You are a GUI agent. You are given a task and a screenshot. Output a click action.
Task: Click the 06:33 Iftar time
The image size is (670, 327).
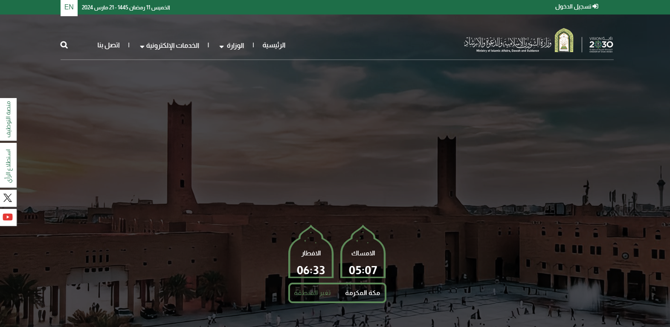(311, 270)
